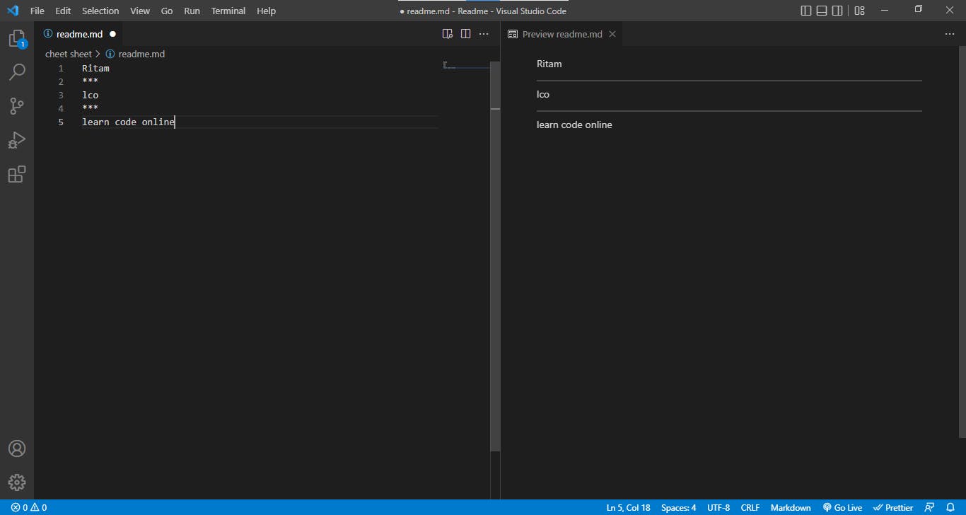This screenshot has height=515, width=966.
Task: Open Customize Layout button
Action: 860,11
